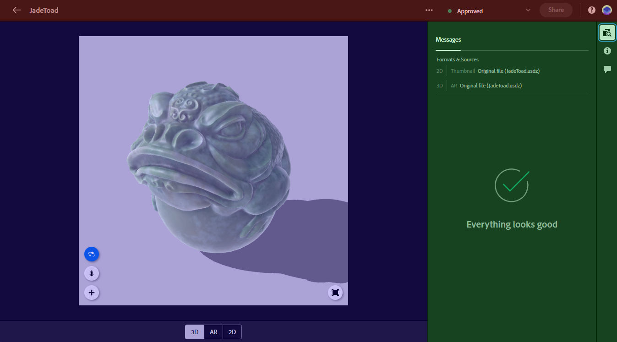Click the Approved status label

(470, 11)
